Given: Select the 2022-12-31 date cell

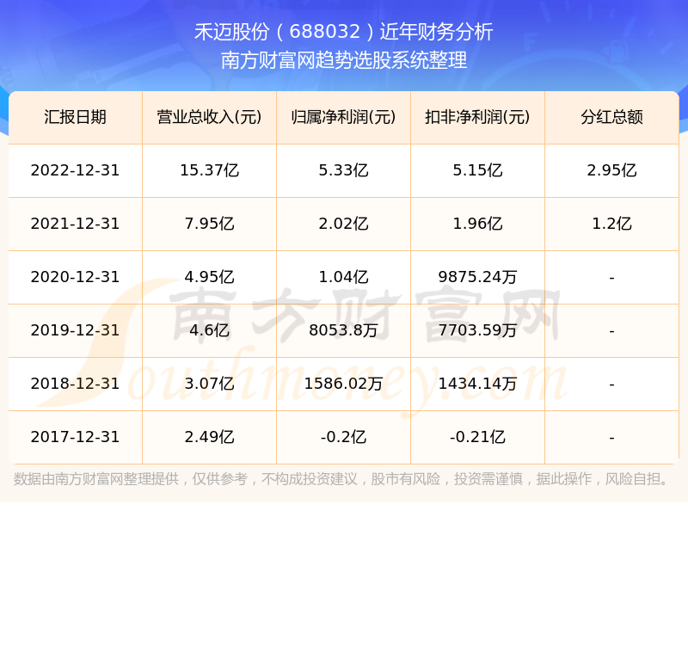Looking at the screenshot, I should tap(75, 170).
